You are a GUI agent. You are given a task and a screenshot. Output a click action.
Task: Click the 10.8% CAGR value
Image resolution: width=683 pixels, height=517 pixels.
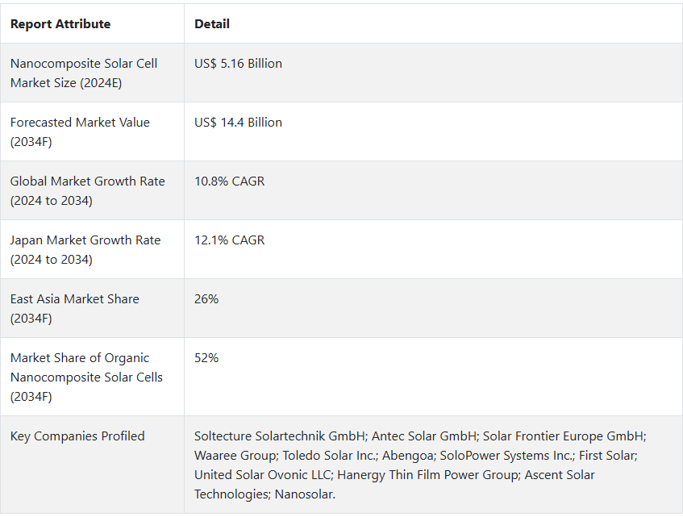pyautogui.click(x=230, y=181)
